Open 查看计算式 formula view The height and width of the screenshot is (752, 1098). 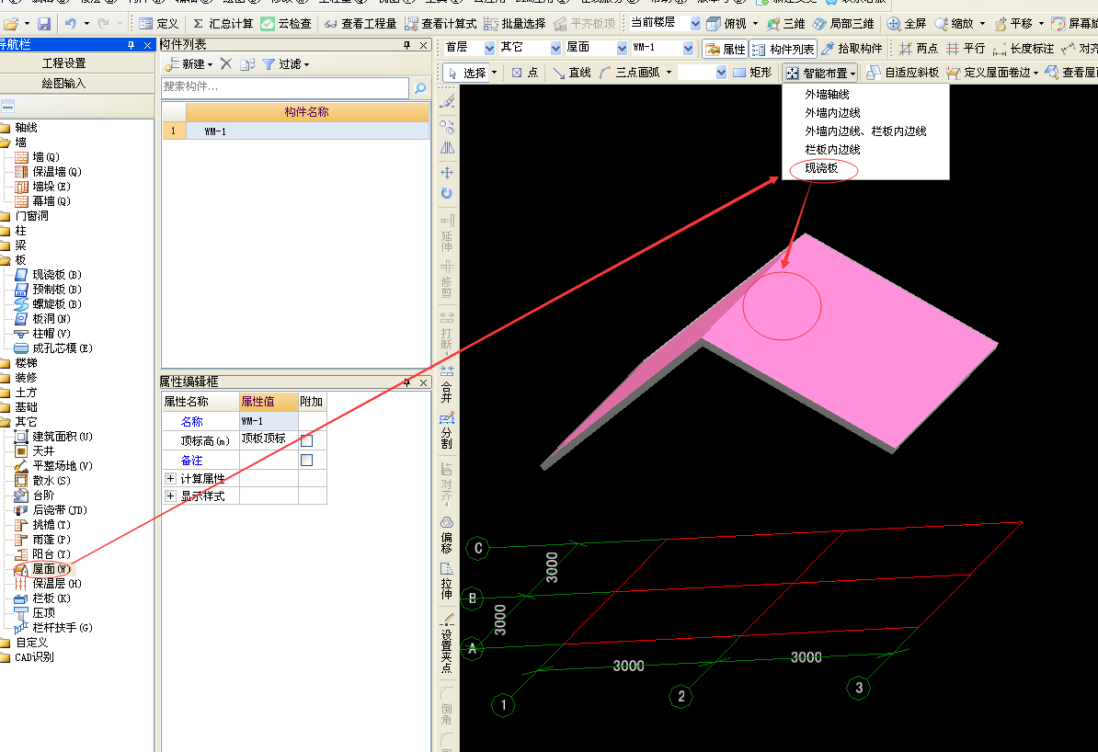[x=440, y=24]
